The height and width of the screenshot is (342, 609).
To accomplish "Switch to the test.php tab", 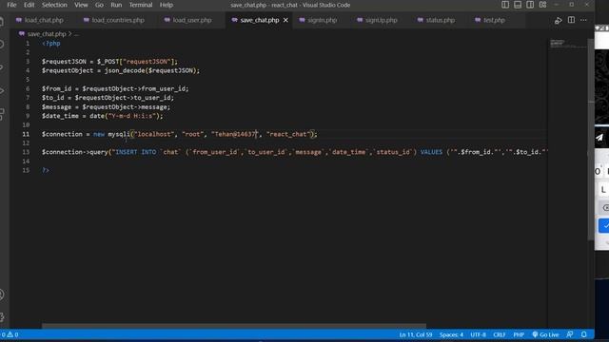I will point(494,20).
